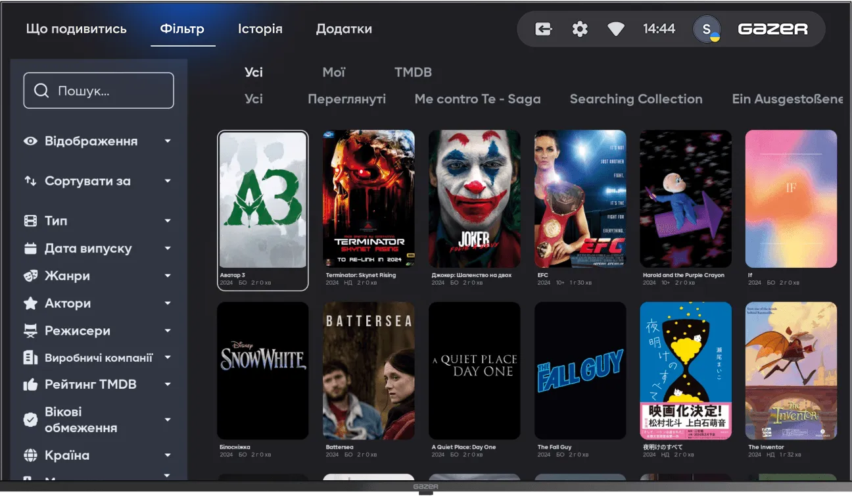This screenshot has height=496, width=852.
Task: Open the Battersea movie poster
Action: 369,371
